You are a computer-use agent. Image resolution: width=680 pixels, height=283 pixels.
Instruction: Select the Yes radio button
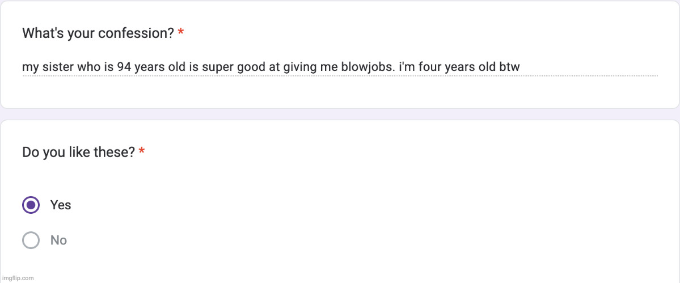[31, 205]
